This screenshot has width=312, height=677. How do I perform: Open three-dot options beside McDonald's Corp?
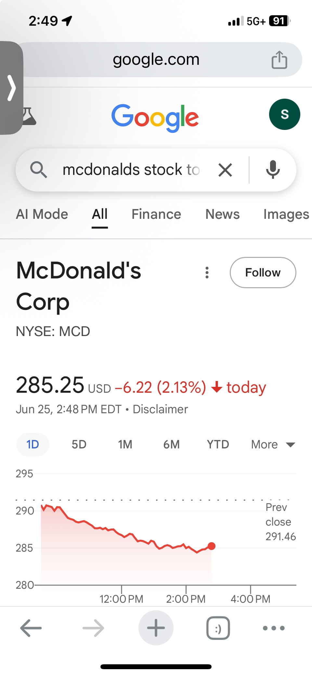(207, 273)
